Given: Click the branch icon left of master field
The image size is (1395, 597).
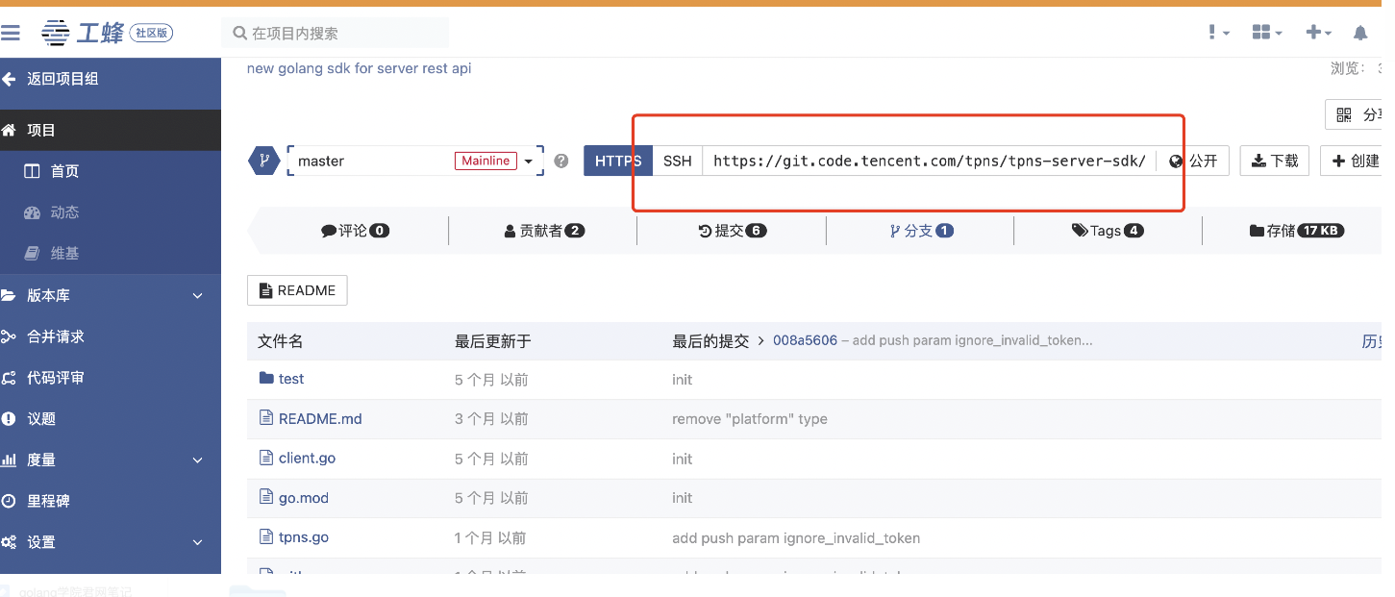Looking at the screenshot, I should (x=263, y=161).
